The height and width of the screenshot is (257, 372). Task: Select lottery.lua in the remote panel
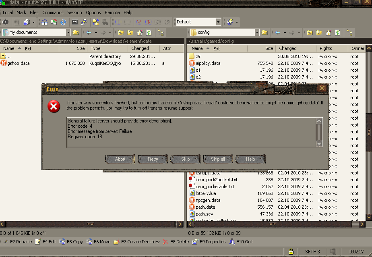tap(206, 193)
